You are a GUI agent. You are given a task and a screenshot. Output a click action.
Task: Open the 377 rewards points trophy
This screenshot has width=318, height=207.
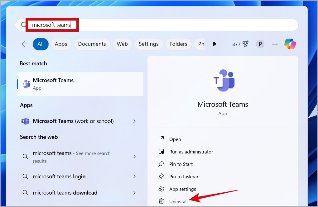[x=240, y=44]
